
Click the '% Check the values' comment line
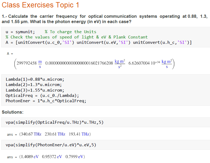(x=76, y=37)
